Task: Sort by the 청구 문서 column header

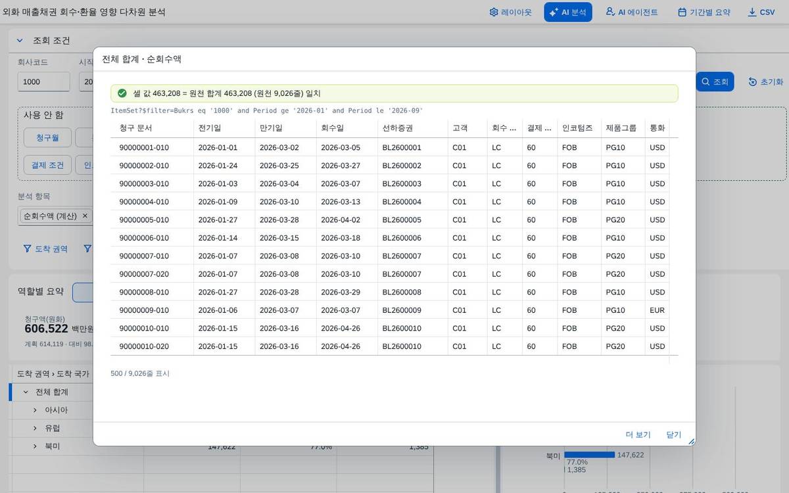Action: coord(152,128)
